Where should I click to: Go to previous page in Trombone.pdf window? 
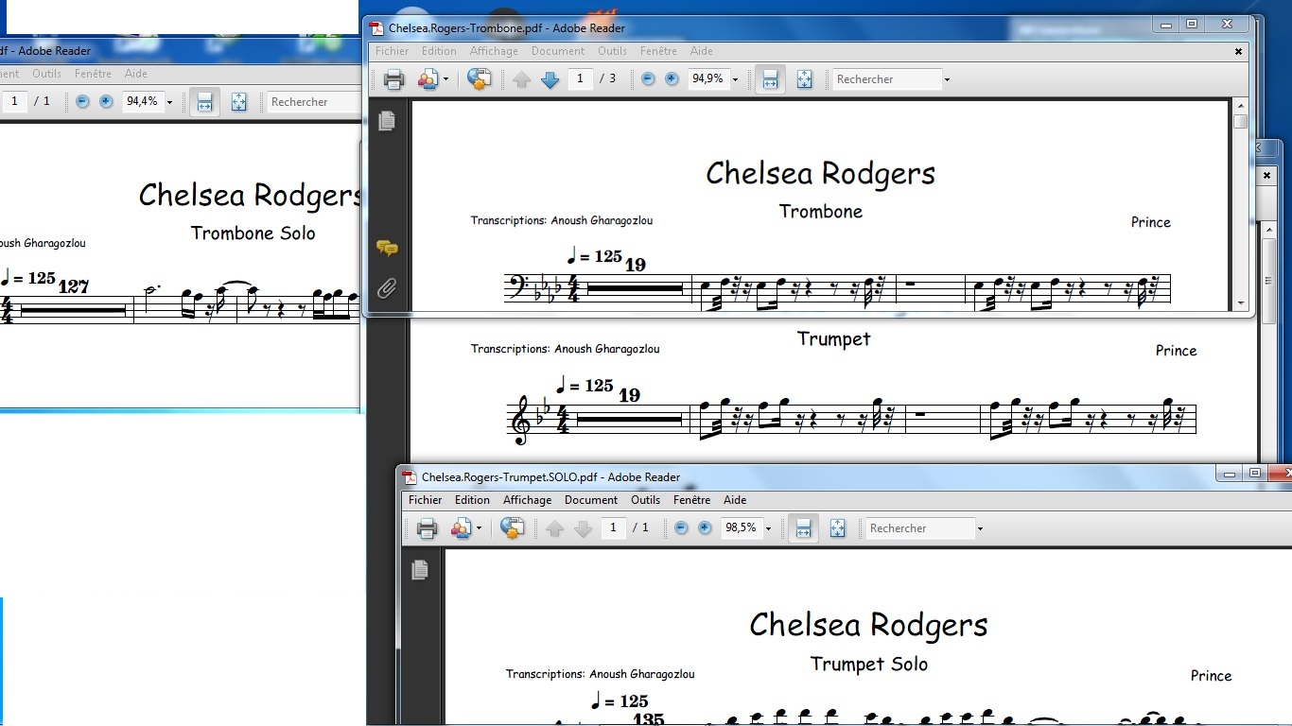click(x=521, y=79)
